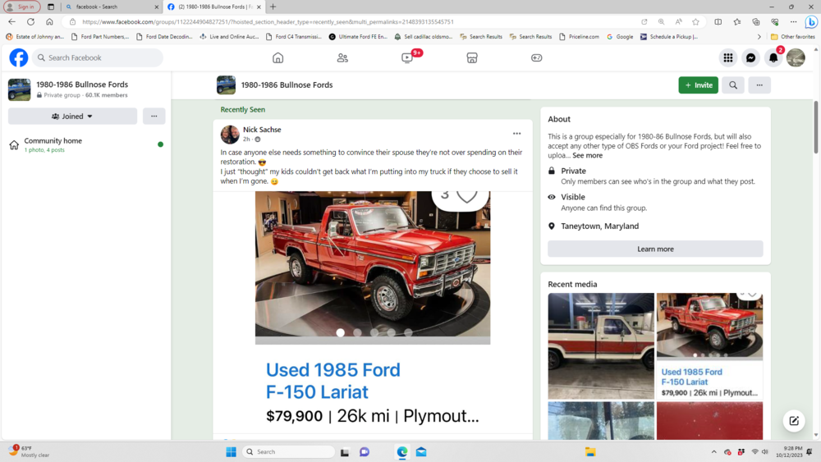
Task: Open Used 1985 Ford F-150 Lariat link
Action: click(333, 381)
